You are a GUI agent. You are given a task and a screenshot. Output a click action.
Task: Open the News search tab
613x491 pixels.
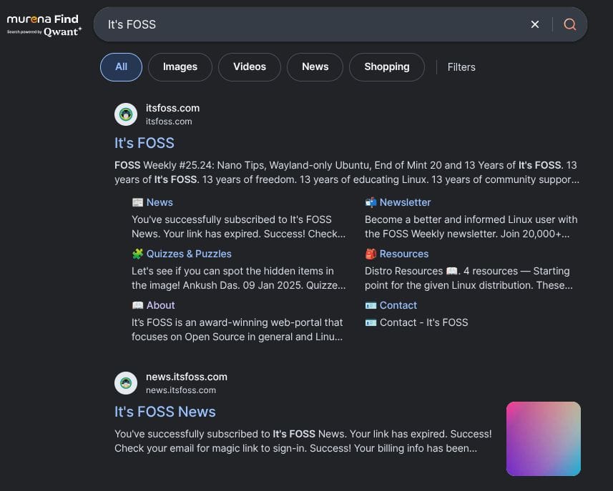point(315,67)
